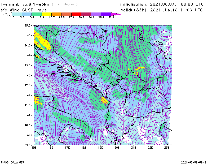Click the legend value 20.7
Screen dimensions: 212x164
click(81, 17)
